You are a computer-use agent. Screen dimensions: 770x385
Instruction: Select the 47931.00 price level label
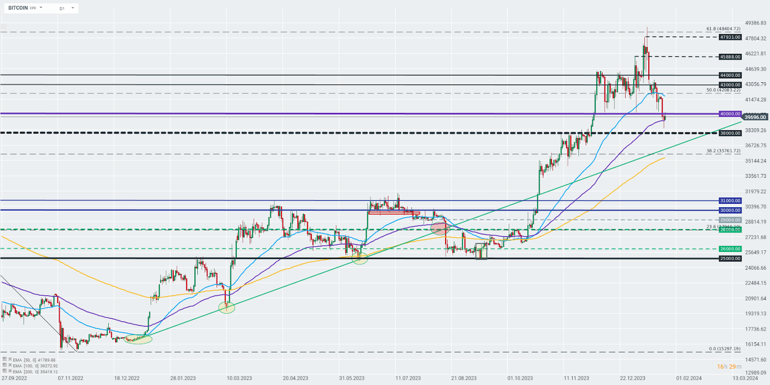coord(730,37)
